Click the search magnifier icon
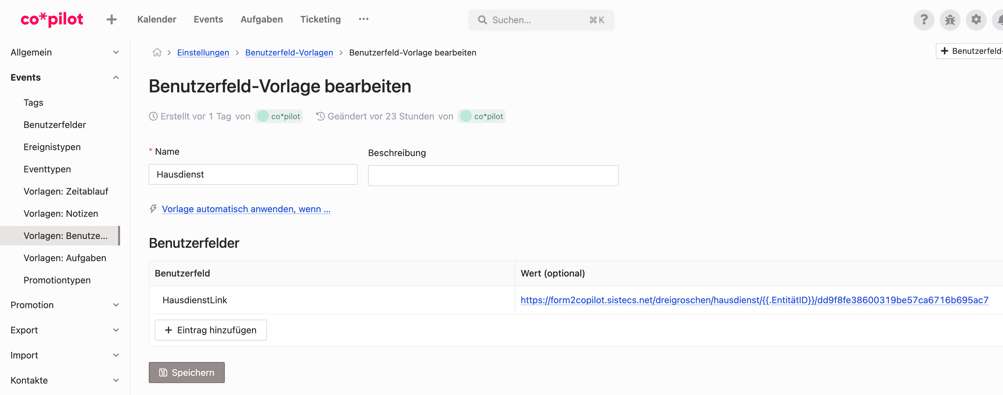This screenshot has height=395, width=1003. click(482, 20)
